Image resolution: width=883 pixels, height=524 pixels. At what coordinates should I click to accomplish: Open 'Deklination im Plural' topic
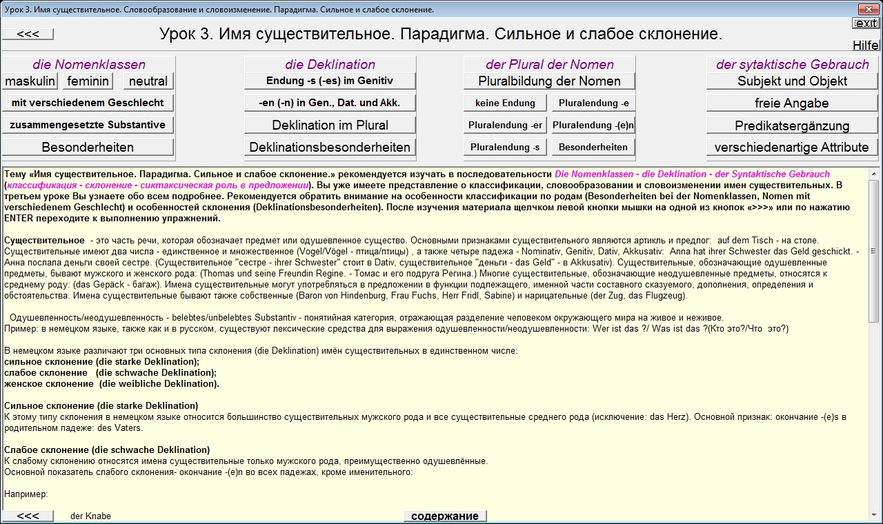coord(330,125)
